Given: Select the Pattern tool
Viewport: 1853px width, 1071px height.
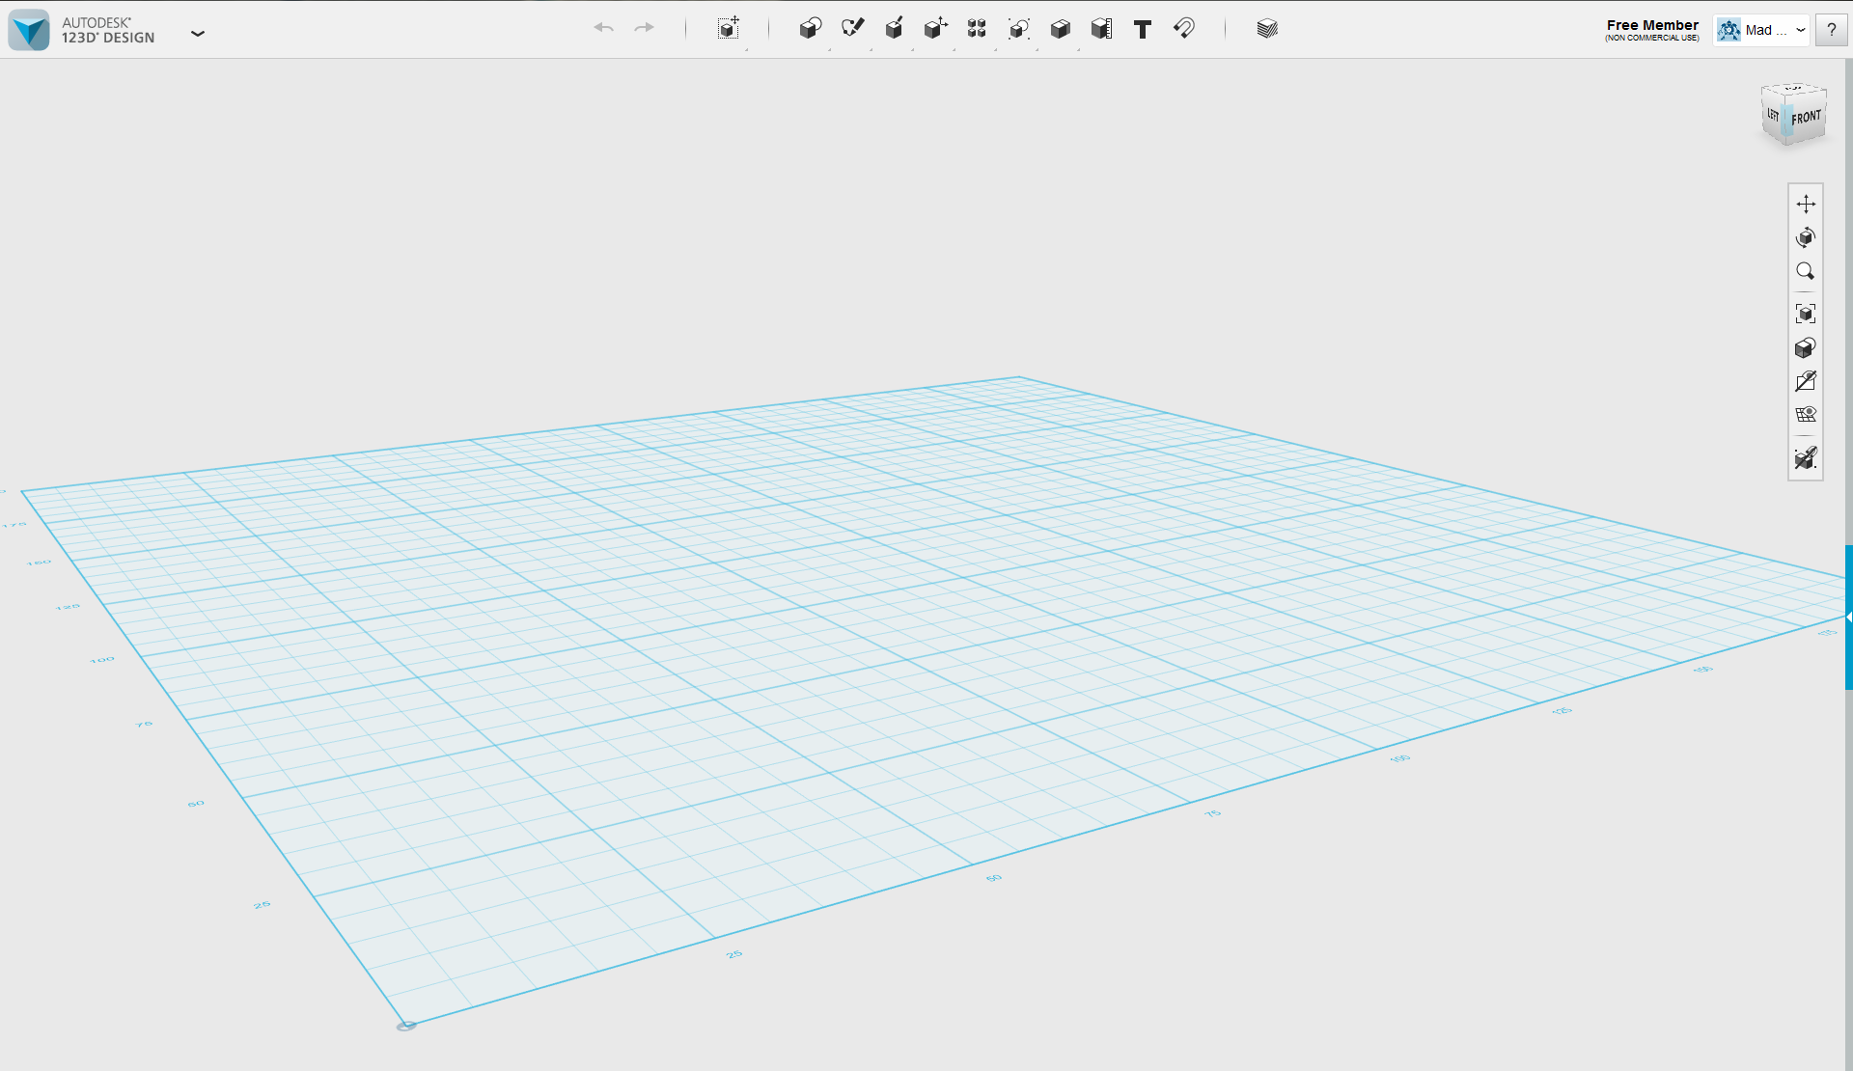Looking at the screenshot, I should 976,29.
